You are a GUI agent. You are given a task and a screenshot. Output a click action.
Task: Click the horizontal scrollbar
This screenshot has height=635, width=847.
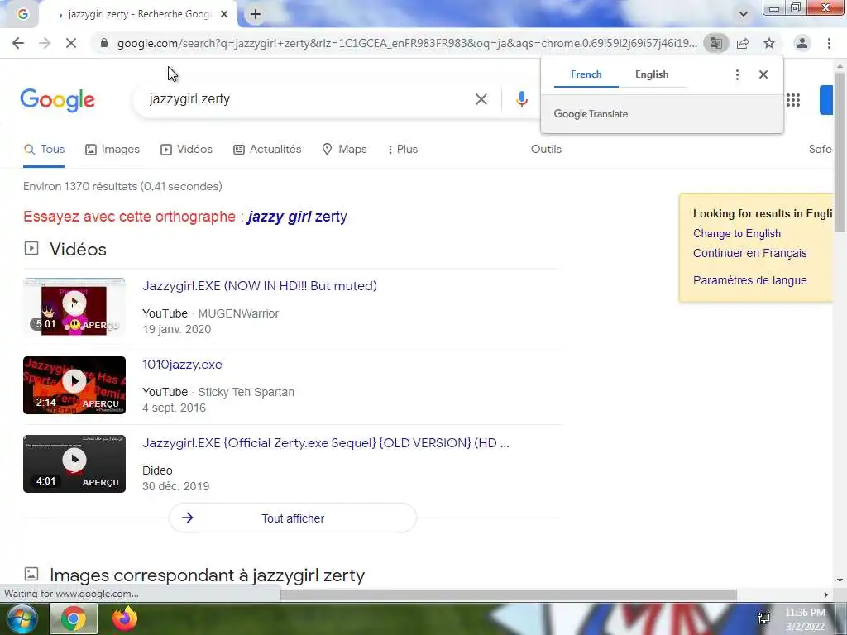pyautogui.click(x=508, y=594)
